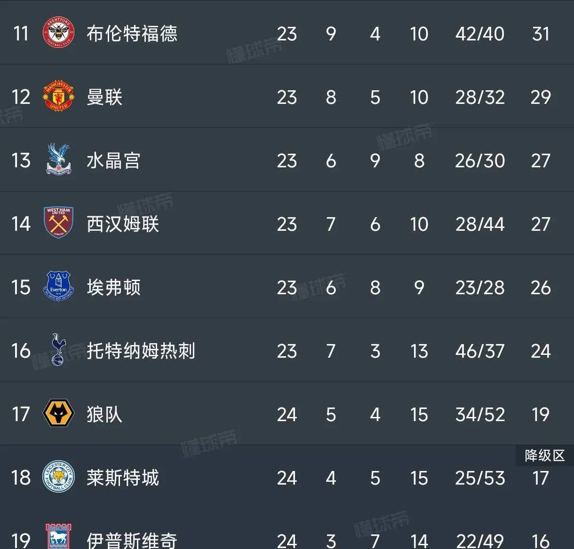Select the Wolves wolf-head badge
Viewport: 574px width, 549px height.
tap(58, 414)
